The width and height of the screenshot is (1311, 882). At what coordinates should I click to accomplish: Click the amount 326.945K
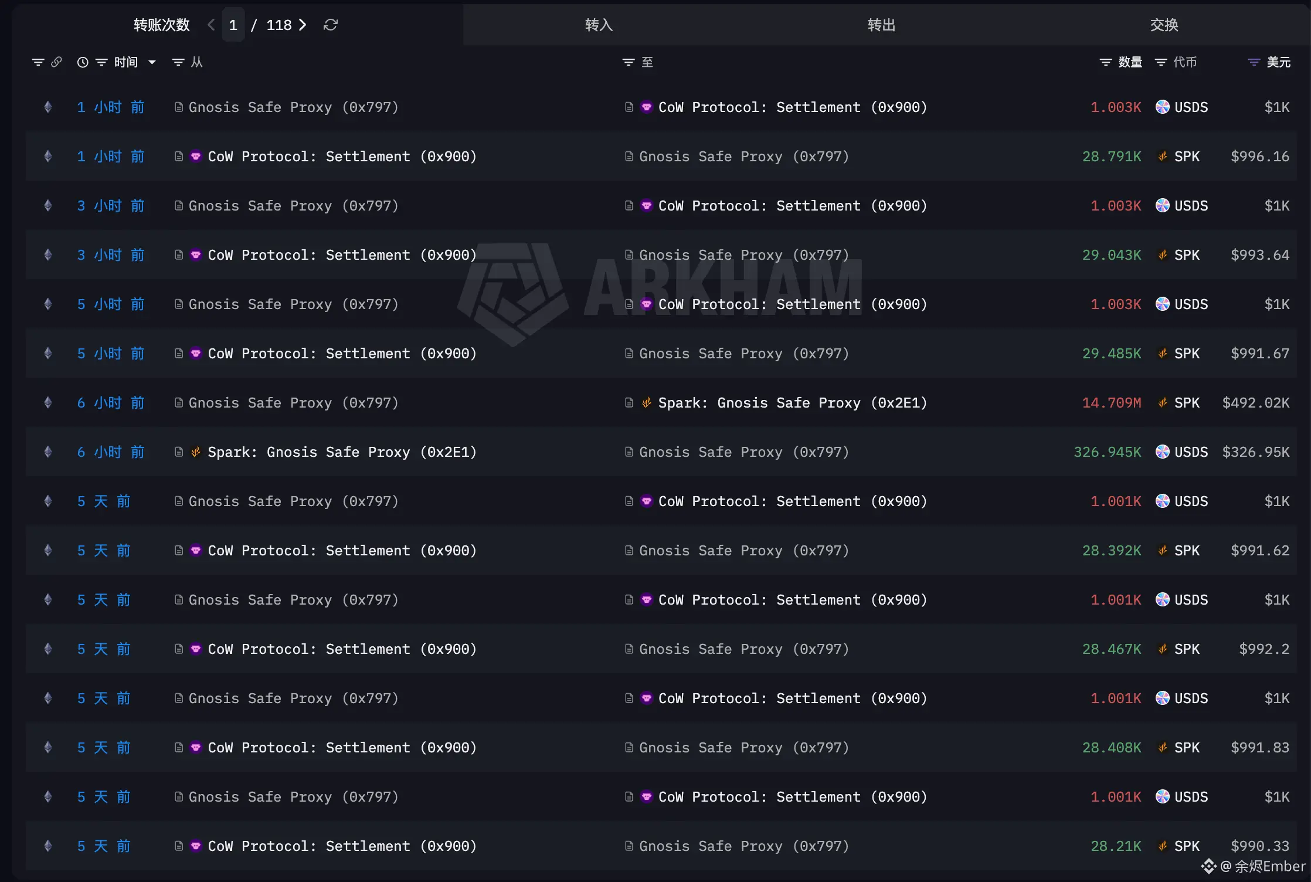(x=1108, y=452)
